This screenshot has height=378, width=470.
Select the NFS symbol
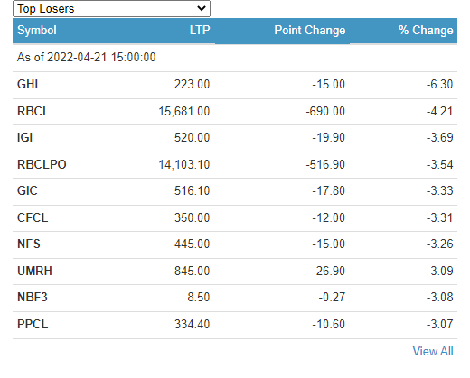pos(29,244)
